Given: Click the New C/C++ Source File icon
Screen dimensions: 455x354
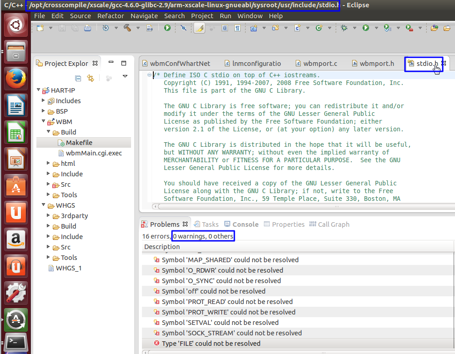Looking at the screenshot, I should point(297,28).
